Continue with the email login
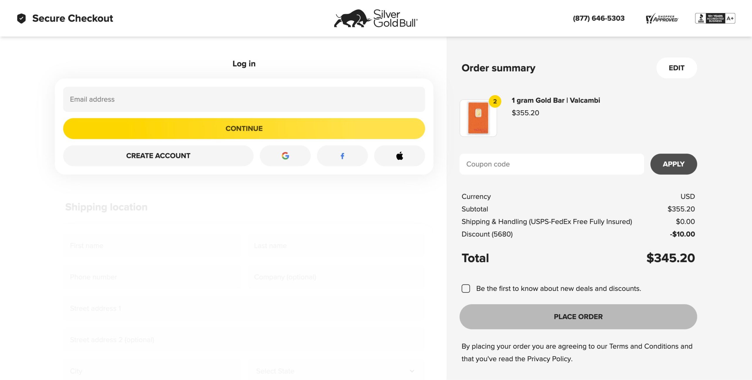Viewport: 752px width, 380px height. pyautogui.click(x=244, y=129)
